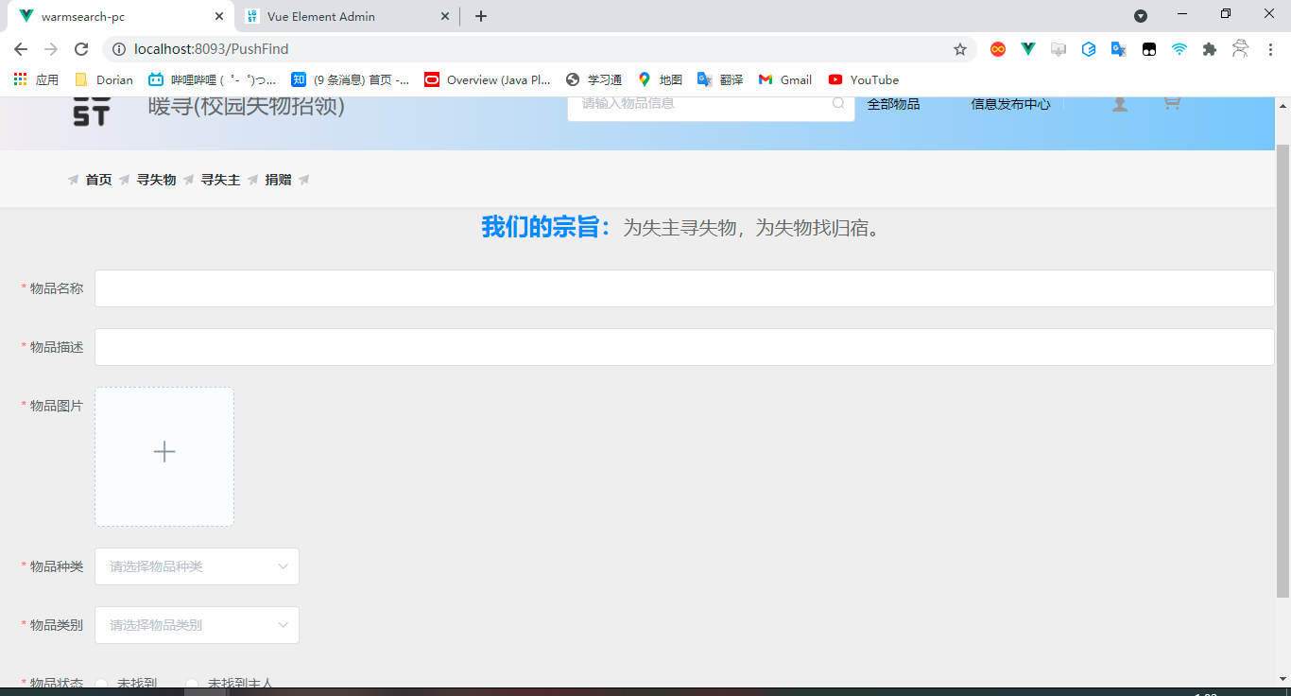Click the 我们的宗旨 heading text

point(546,227)
